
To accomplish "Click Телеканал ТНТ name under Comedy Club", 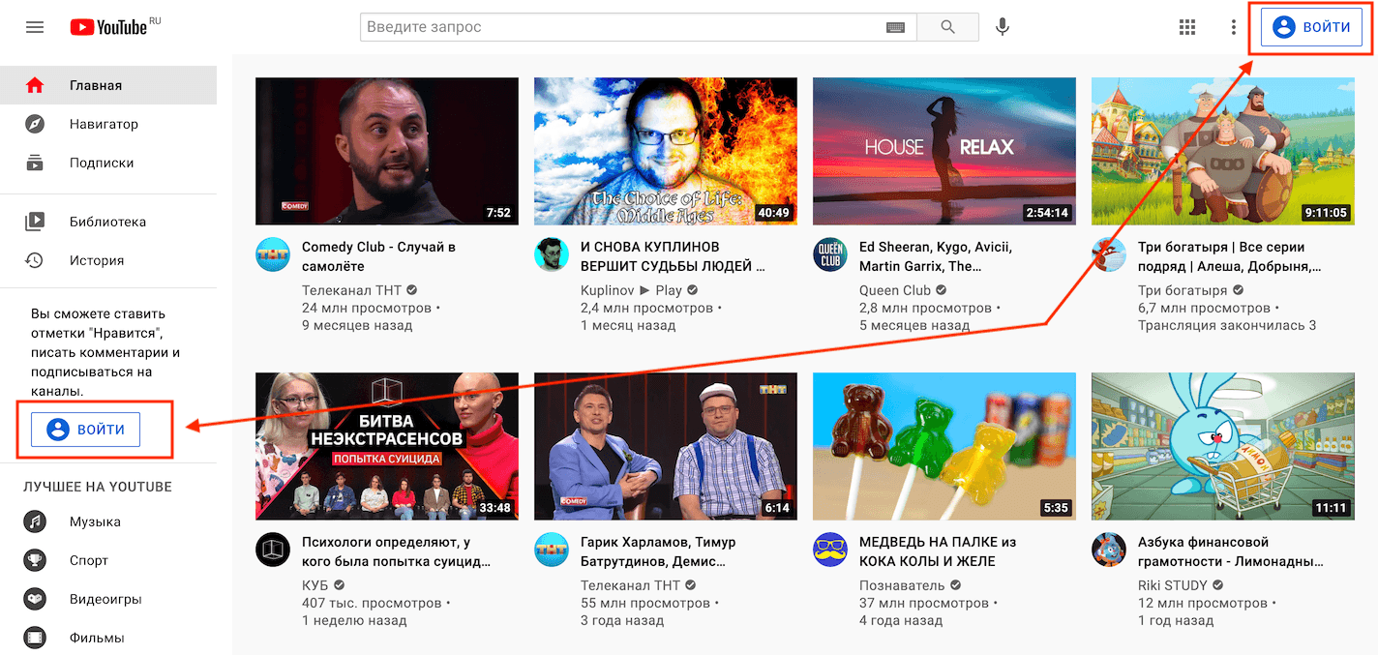I will click(x=351, y=290).
